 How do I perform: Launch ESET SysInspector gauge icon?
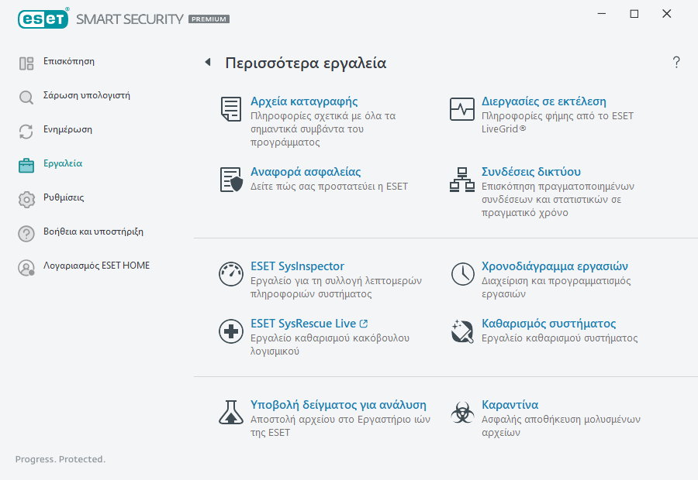coord(230,273)
